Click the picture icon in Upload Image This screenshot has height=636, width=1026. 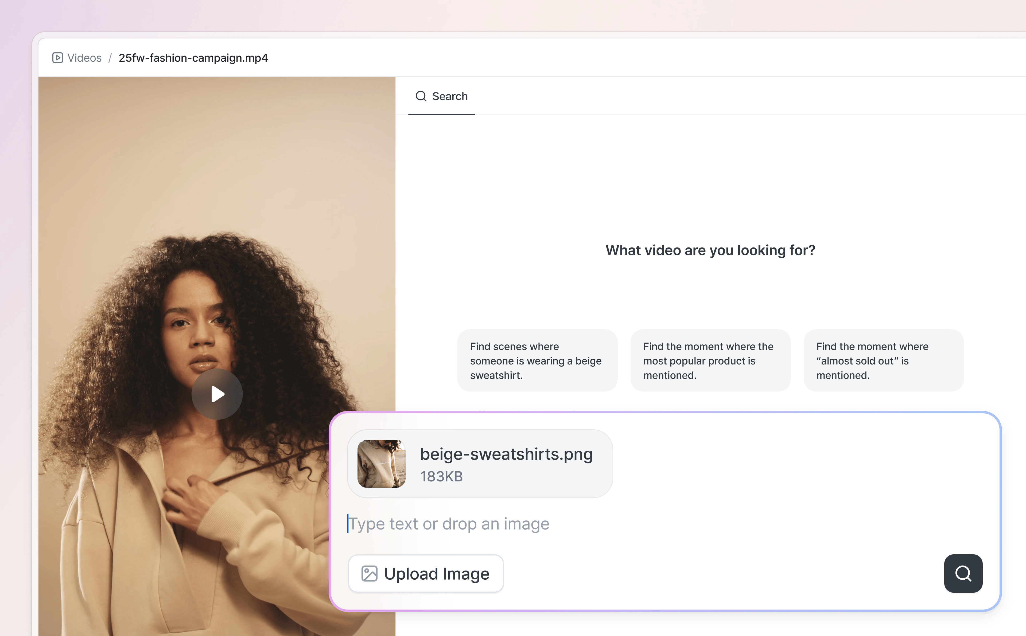tap(370, 574)
